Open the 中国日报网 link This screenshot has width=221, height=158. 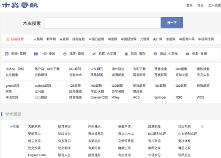96,39
